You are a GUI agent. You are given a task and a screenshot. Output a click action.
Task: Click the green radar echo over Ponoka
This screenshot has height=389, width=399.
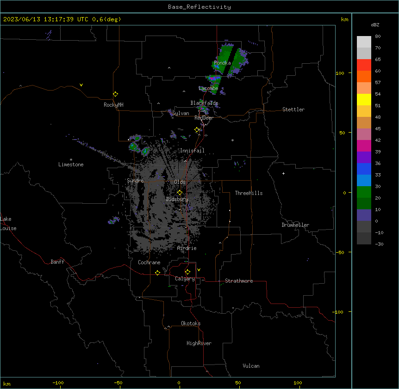(x=229, y=60)
